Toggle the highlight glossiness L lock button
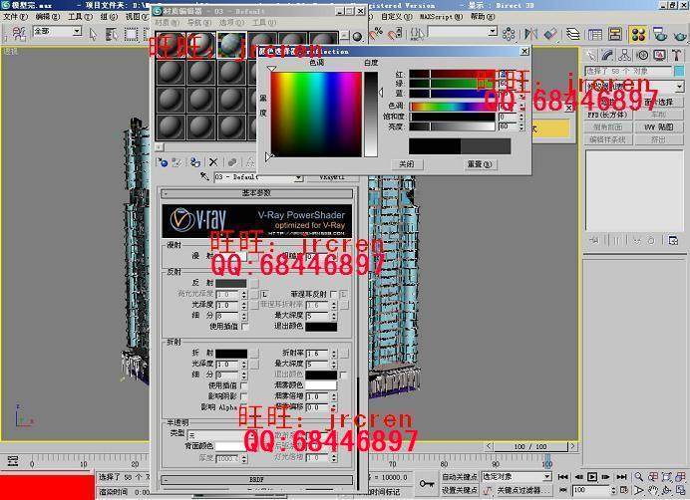This screenshot has height=500, width=690. click(x=264, y=294)
